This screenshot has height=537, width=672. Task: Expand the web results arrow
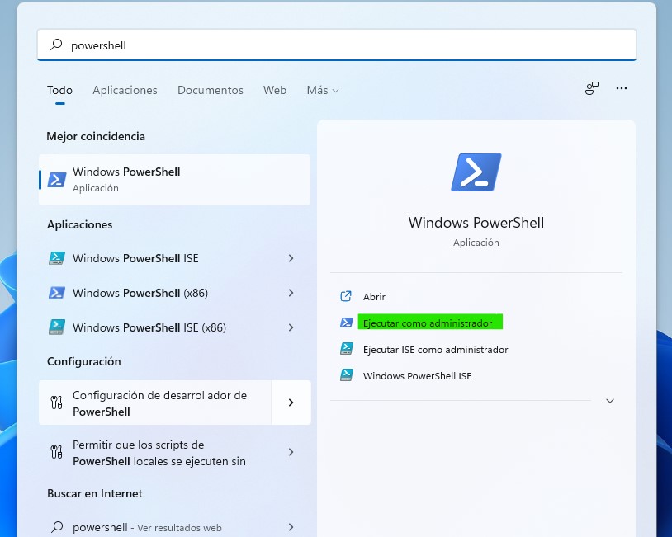(x=291, y=527)
